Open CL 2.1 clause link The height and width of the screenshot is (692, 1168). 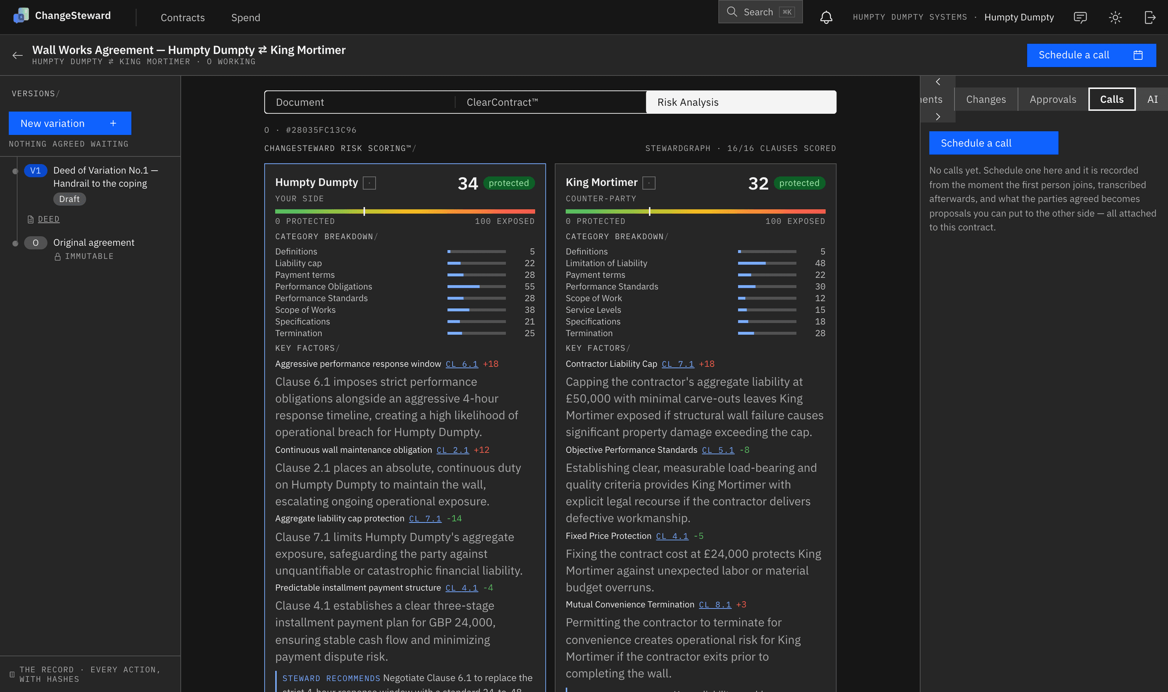452,450
